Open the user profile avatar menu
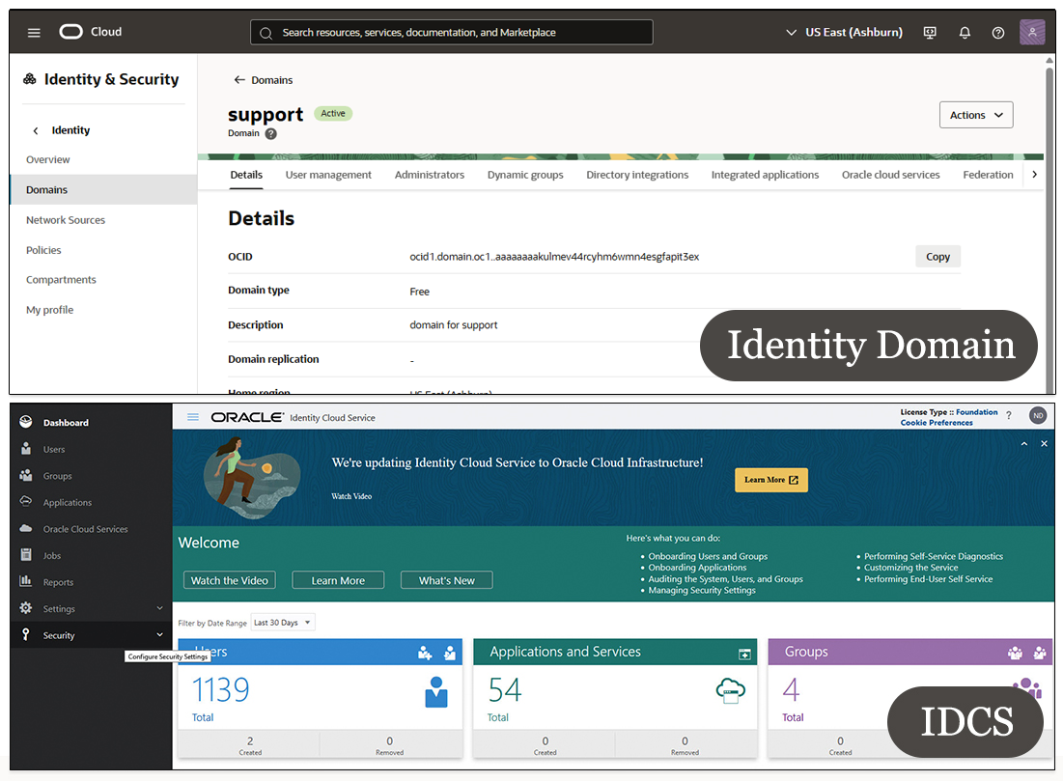1063x781 pixels. click(1032, 32)
